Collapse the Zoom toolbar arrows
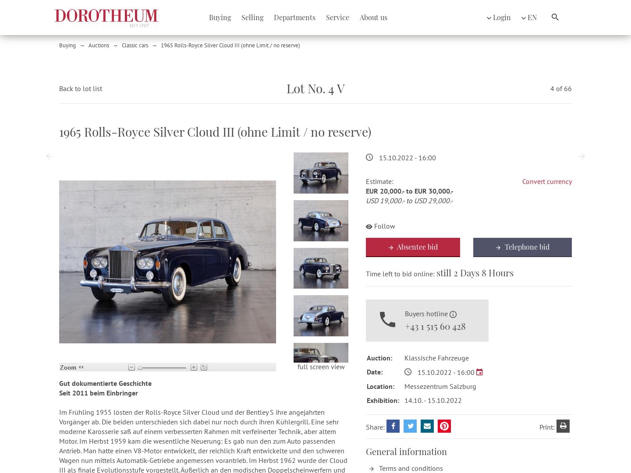The height and width of the screenshot is (473, 631). [x=81, y=367]
